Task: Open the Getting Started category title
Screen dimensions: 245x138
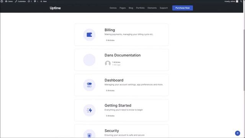Action: (118, 105)
